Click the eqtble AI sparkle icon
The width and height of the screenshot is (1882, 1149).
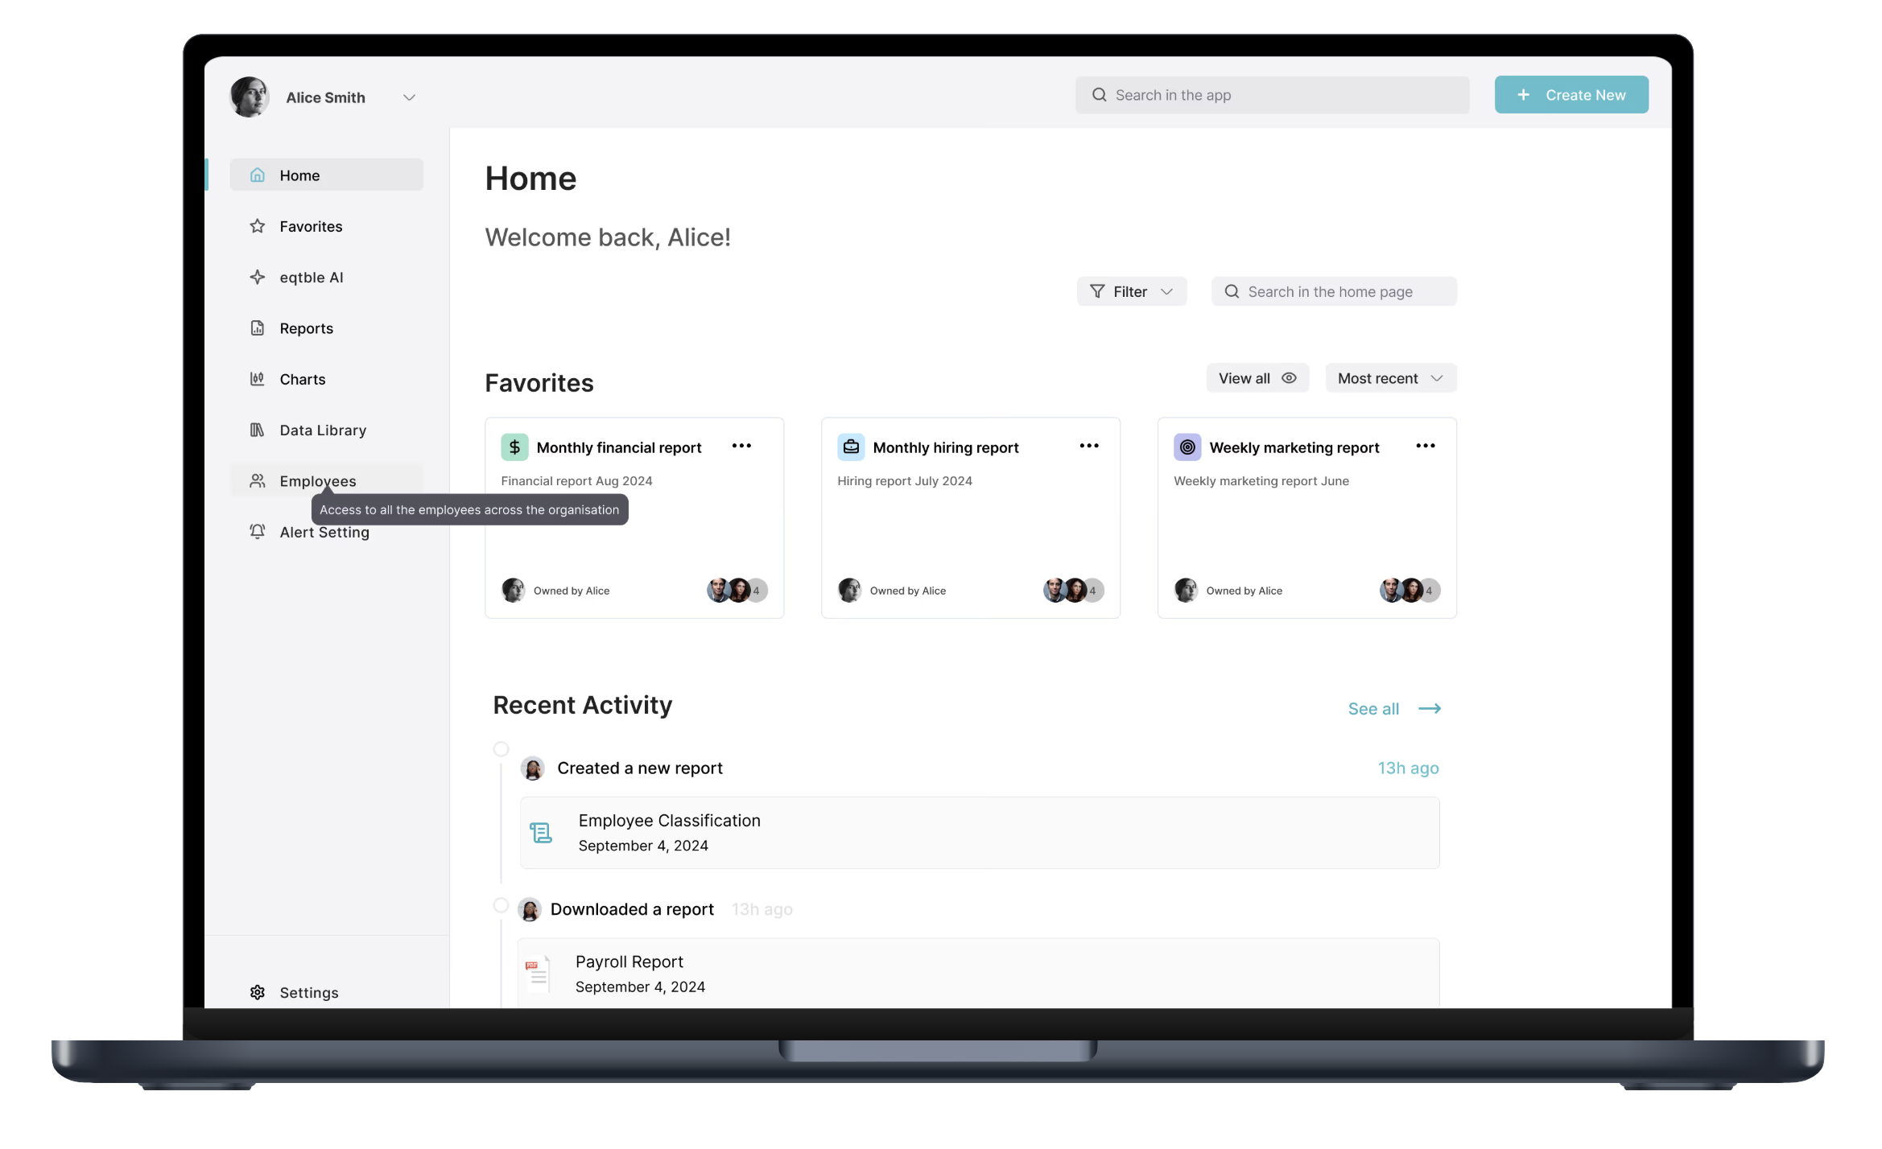coord(258,277)
